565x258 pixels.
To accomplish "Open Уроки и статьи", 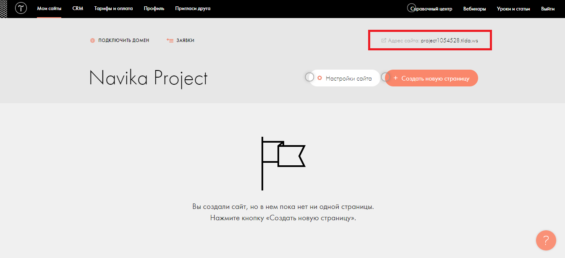I will 513,9.
